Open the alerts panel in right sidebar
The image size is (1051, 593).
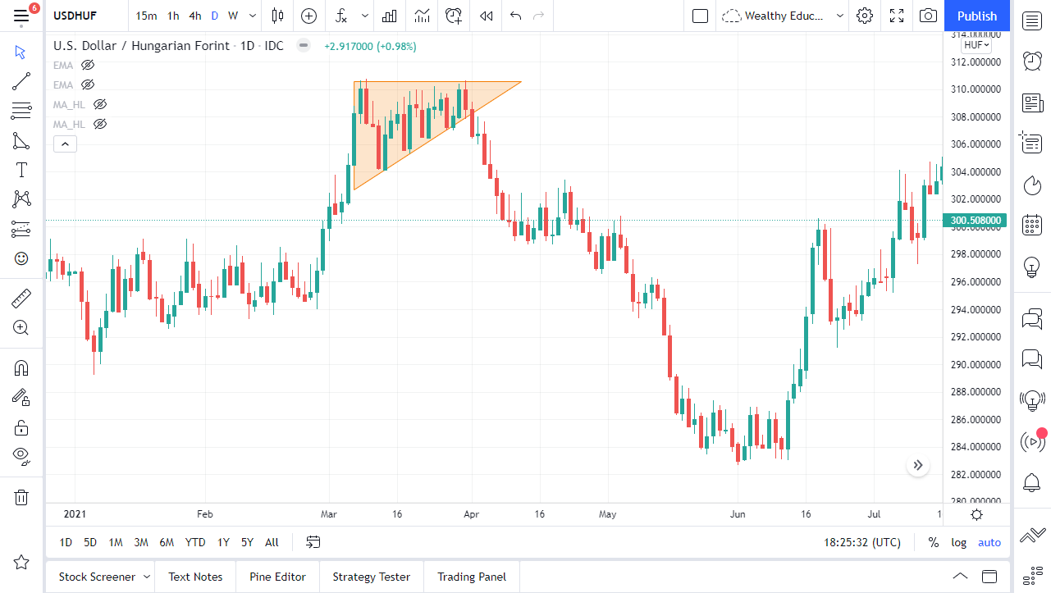[x=1032, y=61]
